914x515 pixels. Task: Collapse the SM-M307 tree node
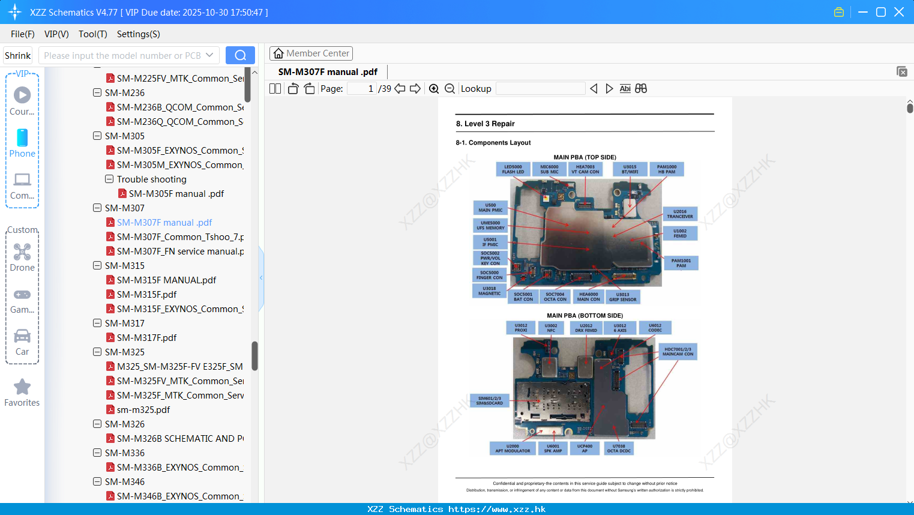point(97,208)
